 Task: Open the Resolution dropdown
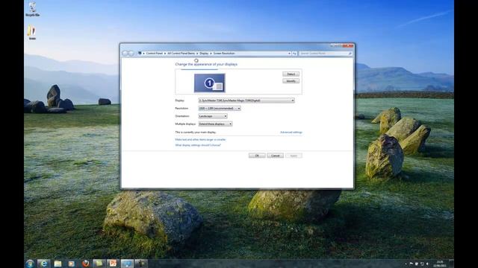220,108
